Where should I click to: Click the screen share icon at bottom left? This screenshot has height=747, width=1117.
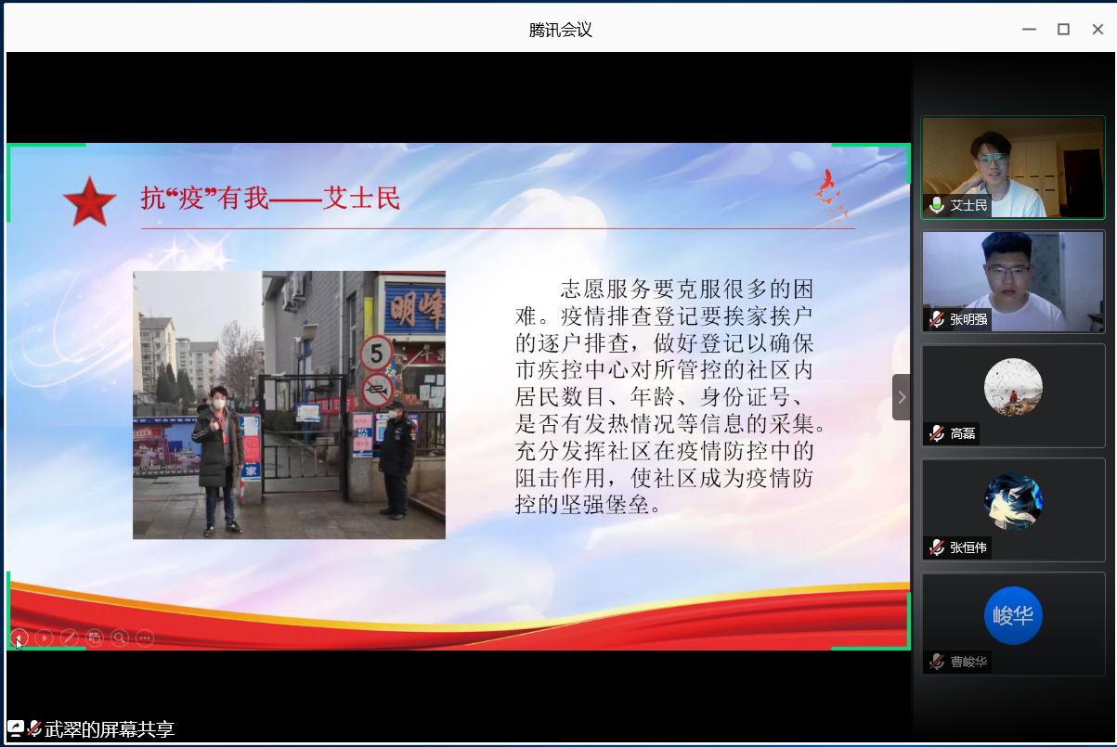pyautogui.click(x=16, y=729)
